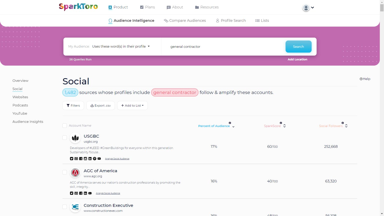Switch to Lists tab
The height and width of the screenshot is (216, 384).
pyautogui.click(x=262, y=21)
